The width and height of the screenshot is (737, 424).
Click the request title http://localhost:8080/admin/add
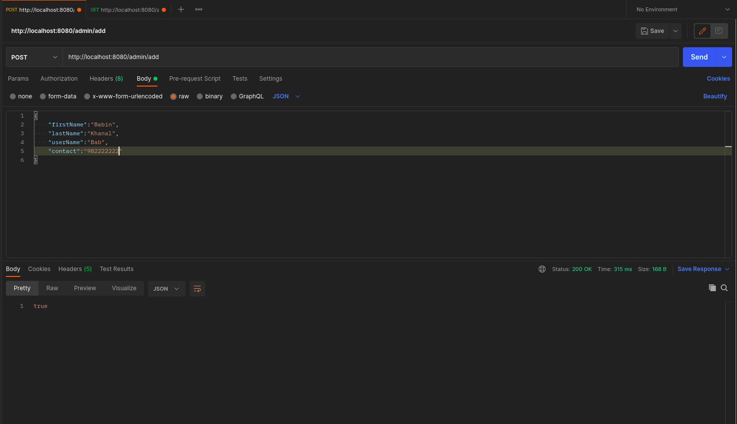tap(59, 31)
